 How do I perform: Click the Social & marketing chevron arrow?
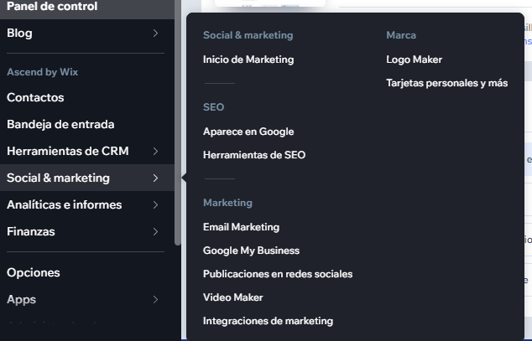pyautogui.click(x=156, y=178)
